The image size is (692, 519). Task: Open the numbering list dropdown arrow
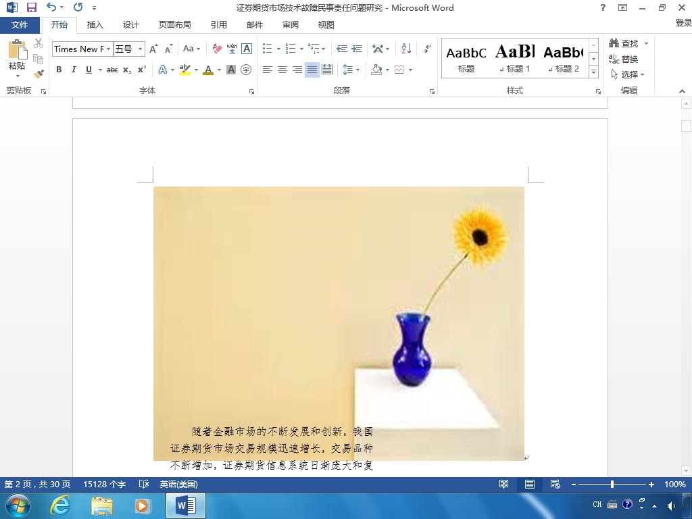[301, 49]
